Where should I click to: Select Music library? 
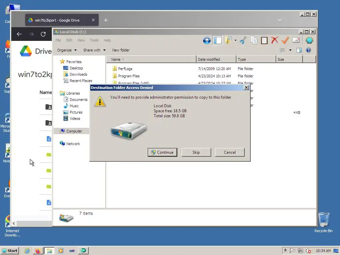click(x=71, y=106)
